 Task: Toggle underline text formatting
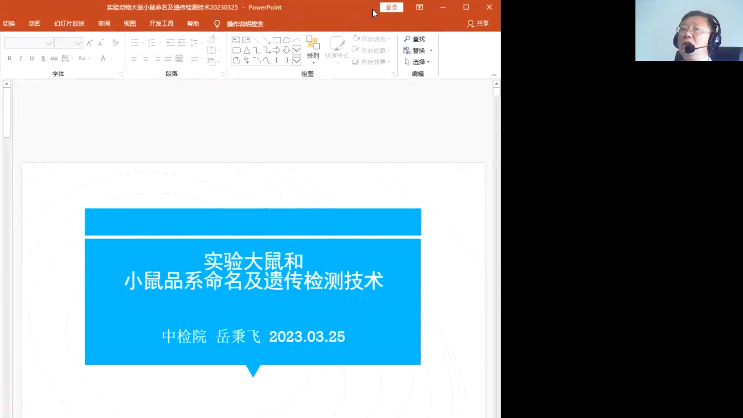tap(31, 59)
